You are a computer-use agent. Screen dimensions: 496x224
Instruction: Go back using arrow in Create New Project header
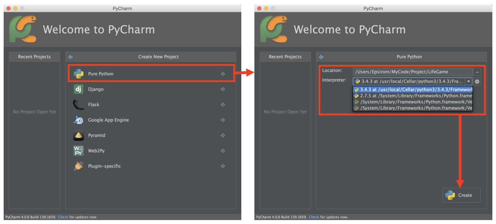pyautogui.click(x=71, y=57)
